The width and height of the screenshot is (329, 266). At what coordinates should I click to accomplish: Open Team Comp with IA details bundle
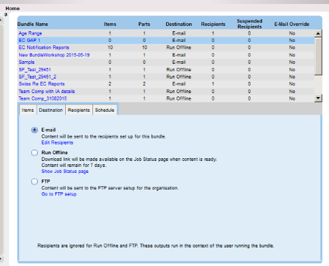pos(47,91)
